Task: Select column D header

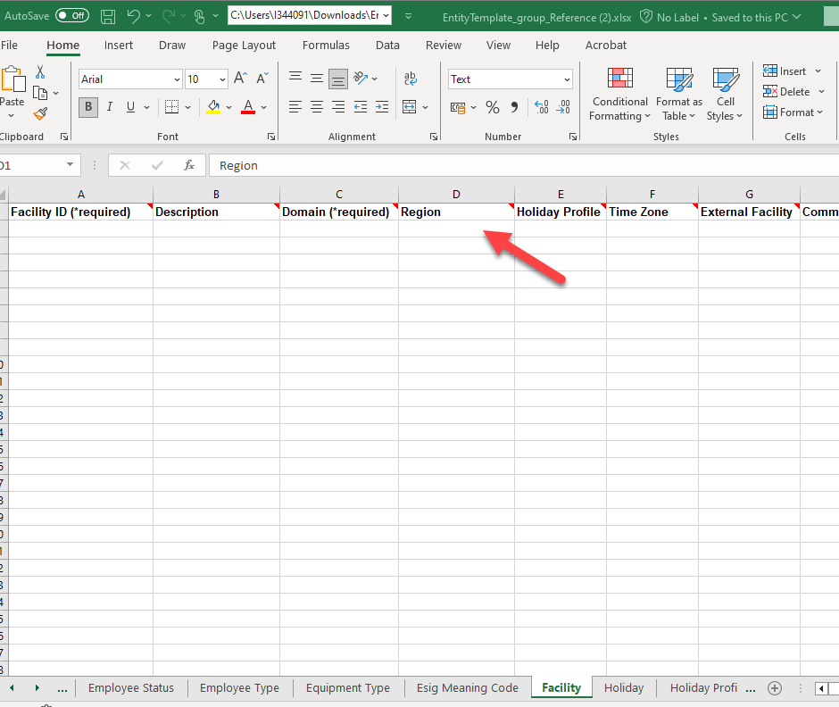Action: (456, 195)
